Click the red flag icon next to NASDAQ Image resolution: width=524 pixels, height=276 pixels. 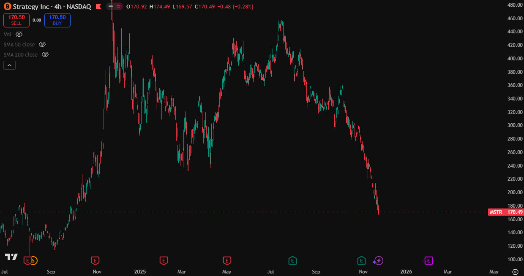pyautogui.click(x=98, y=7)
